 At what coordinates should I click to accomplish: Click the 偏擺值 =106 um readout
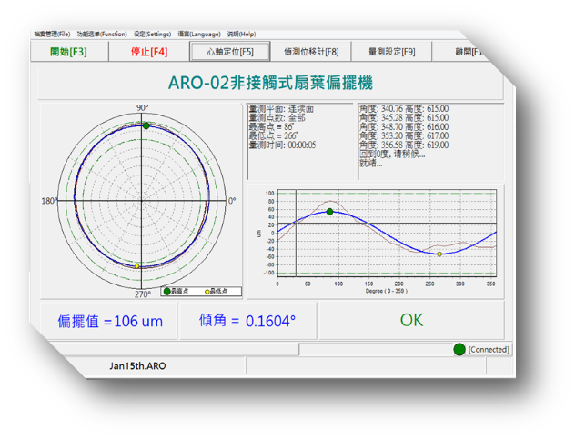click(110, 322)
